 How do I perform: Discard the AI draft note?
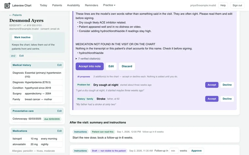(127, 66)
